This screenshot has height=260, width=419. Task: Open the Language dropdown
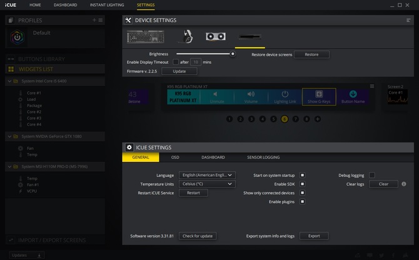click(x=207, y=175)
